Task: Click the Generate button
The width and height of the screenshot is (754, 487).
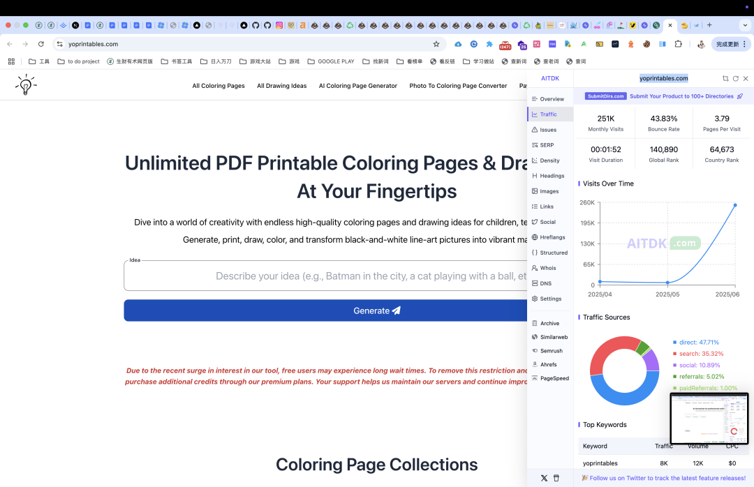Action: pos(325,310)
